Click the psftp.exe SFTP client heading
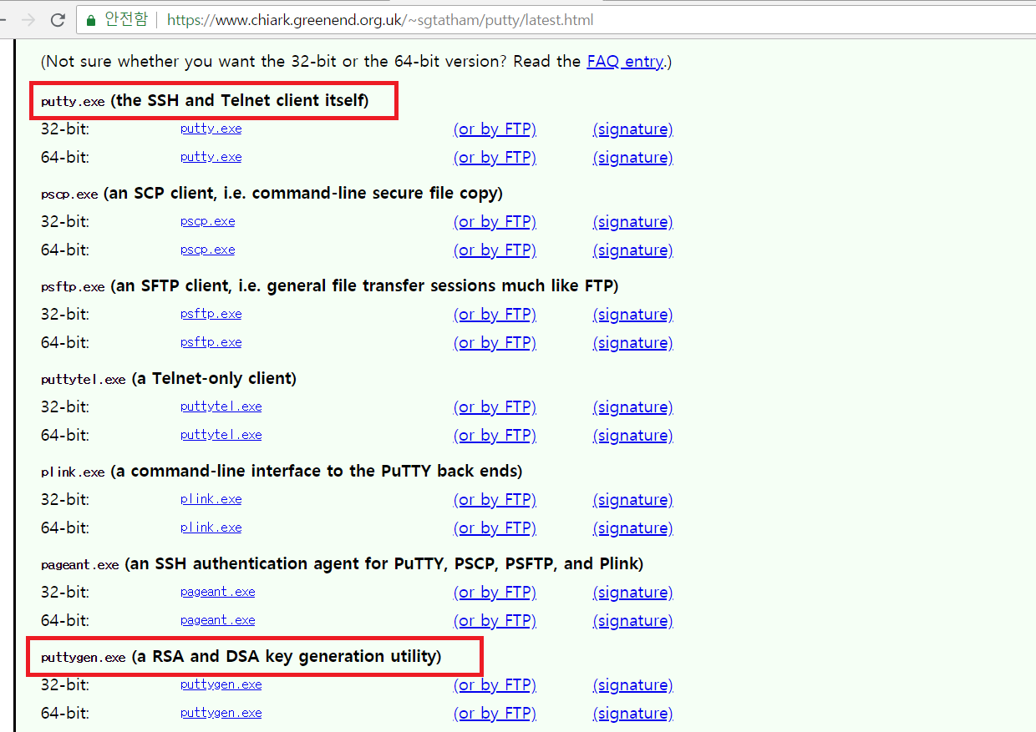 click(329, 286)
